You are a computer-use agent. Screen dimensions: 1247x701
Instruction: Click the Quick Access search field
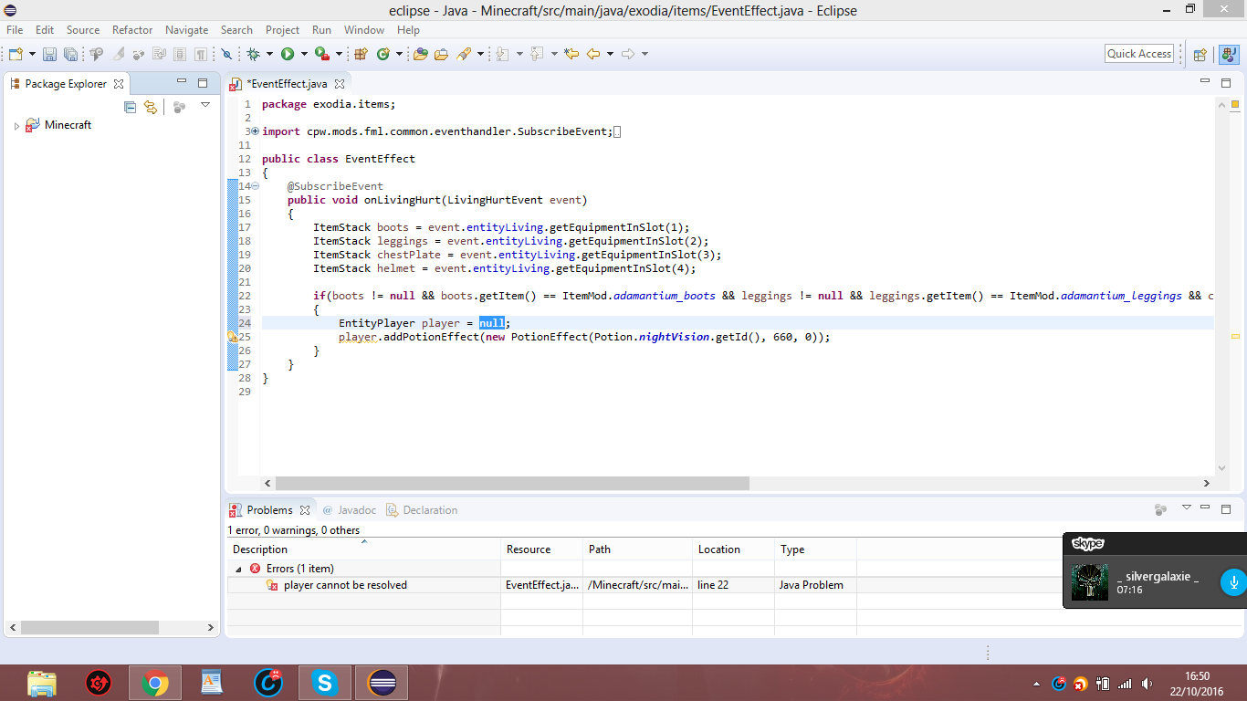tap(1138, 54)
